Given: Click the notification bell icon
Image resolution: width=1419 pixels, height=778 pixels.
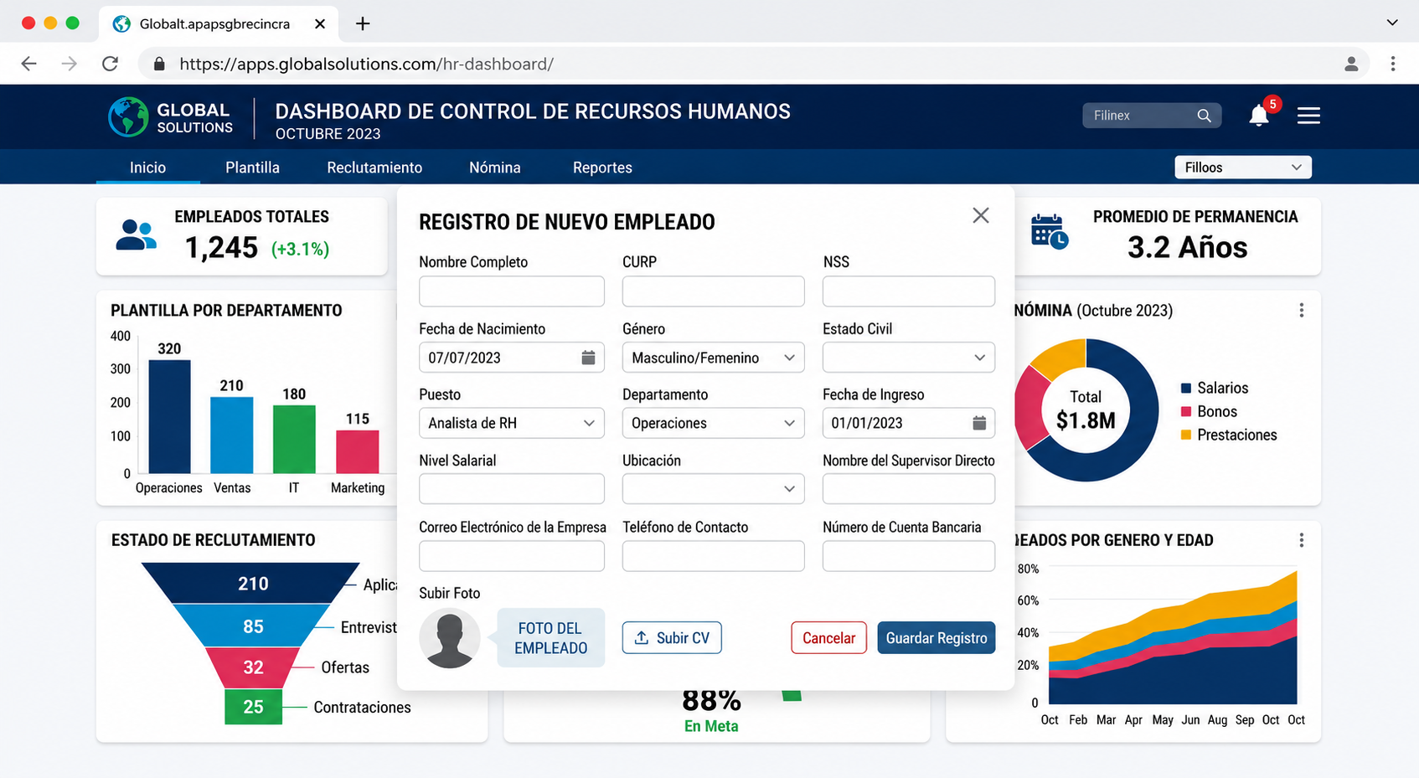Looking at the screenshot, I should 1258,116.
